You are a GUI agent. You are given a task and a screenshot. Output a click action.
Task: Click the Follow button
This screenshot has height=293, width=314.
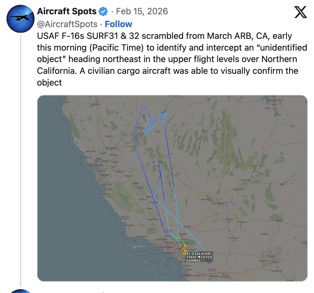(x=118, y=24)
